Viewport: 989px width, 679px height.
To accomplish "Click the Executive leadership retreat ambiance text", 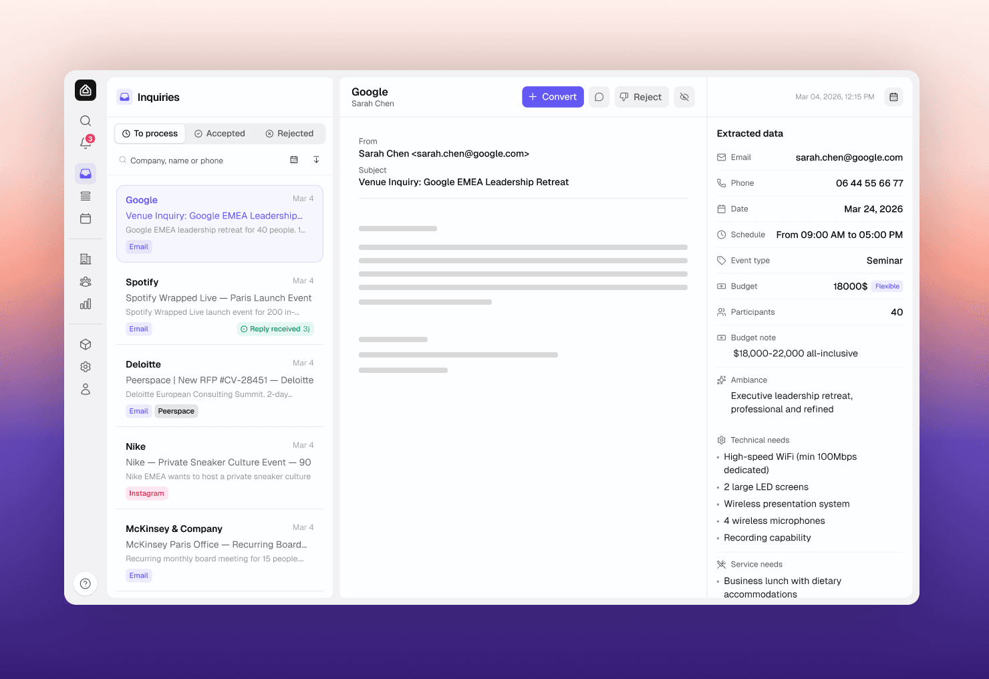I will [792, 402].
